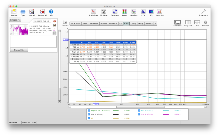
Task: Capture the graph with camera icon
Action: coord(65,22)
